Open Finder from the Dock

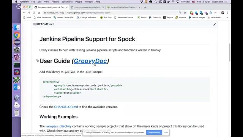click(x=17, y=27)
